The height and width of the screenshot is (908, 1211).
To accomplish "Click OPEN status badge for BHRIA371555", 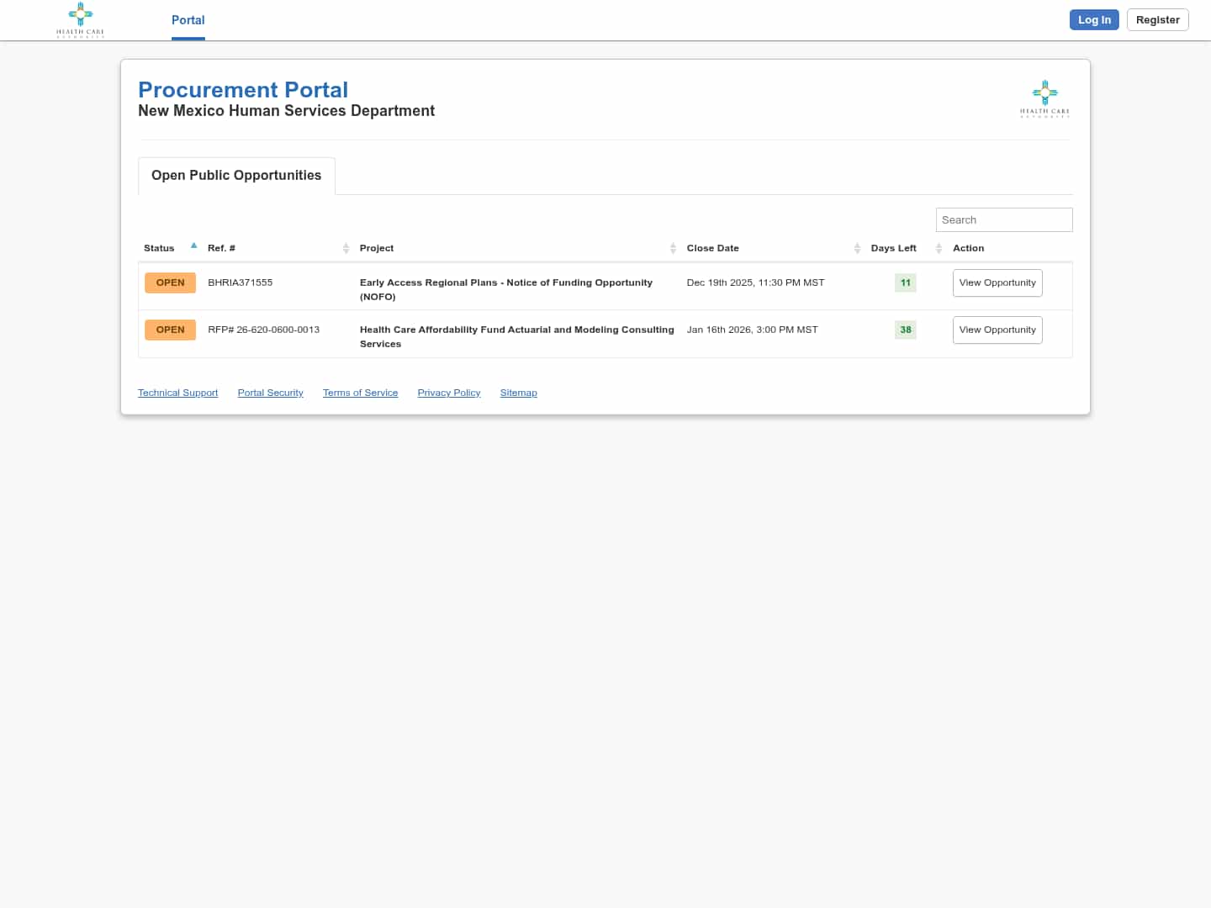I will click(x=170, y=283).
